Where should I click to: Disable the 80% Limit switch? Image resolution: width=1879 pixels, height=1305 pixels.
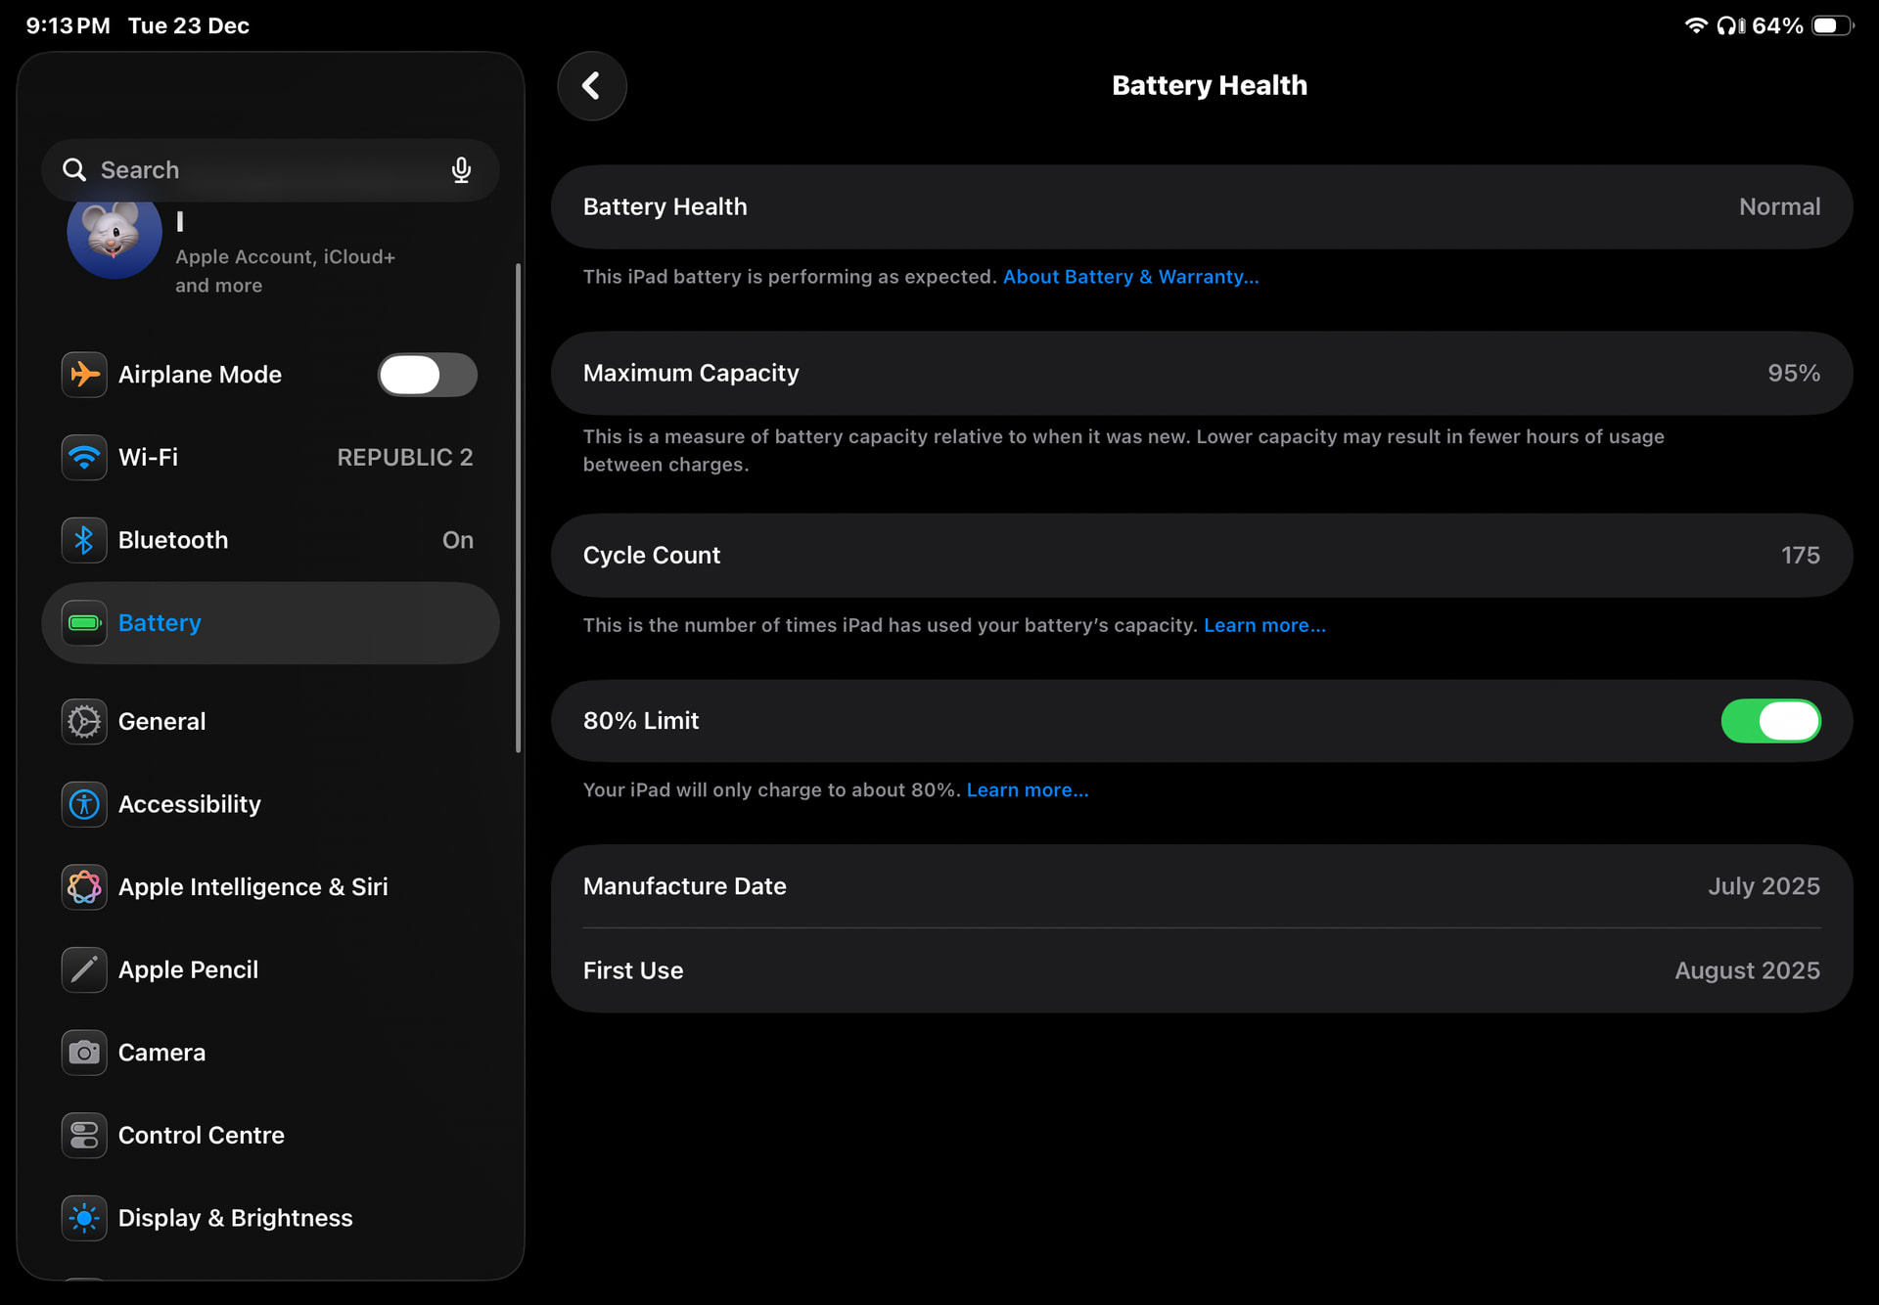(1769, 721)
